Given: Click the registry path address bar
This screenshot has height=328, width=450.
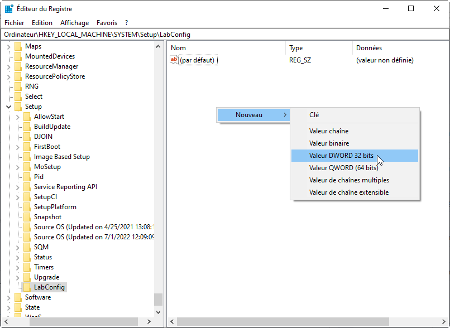Looking at the screenshot, I should pos(223,35).
